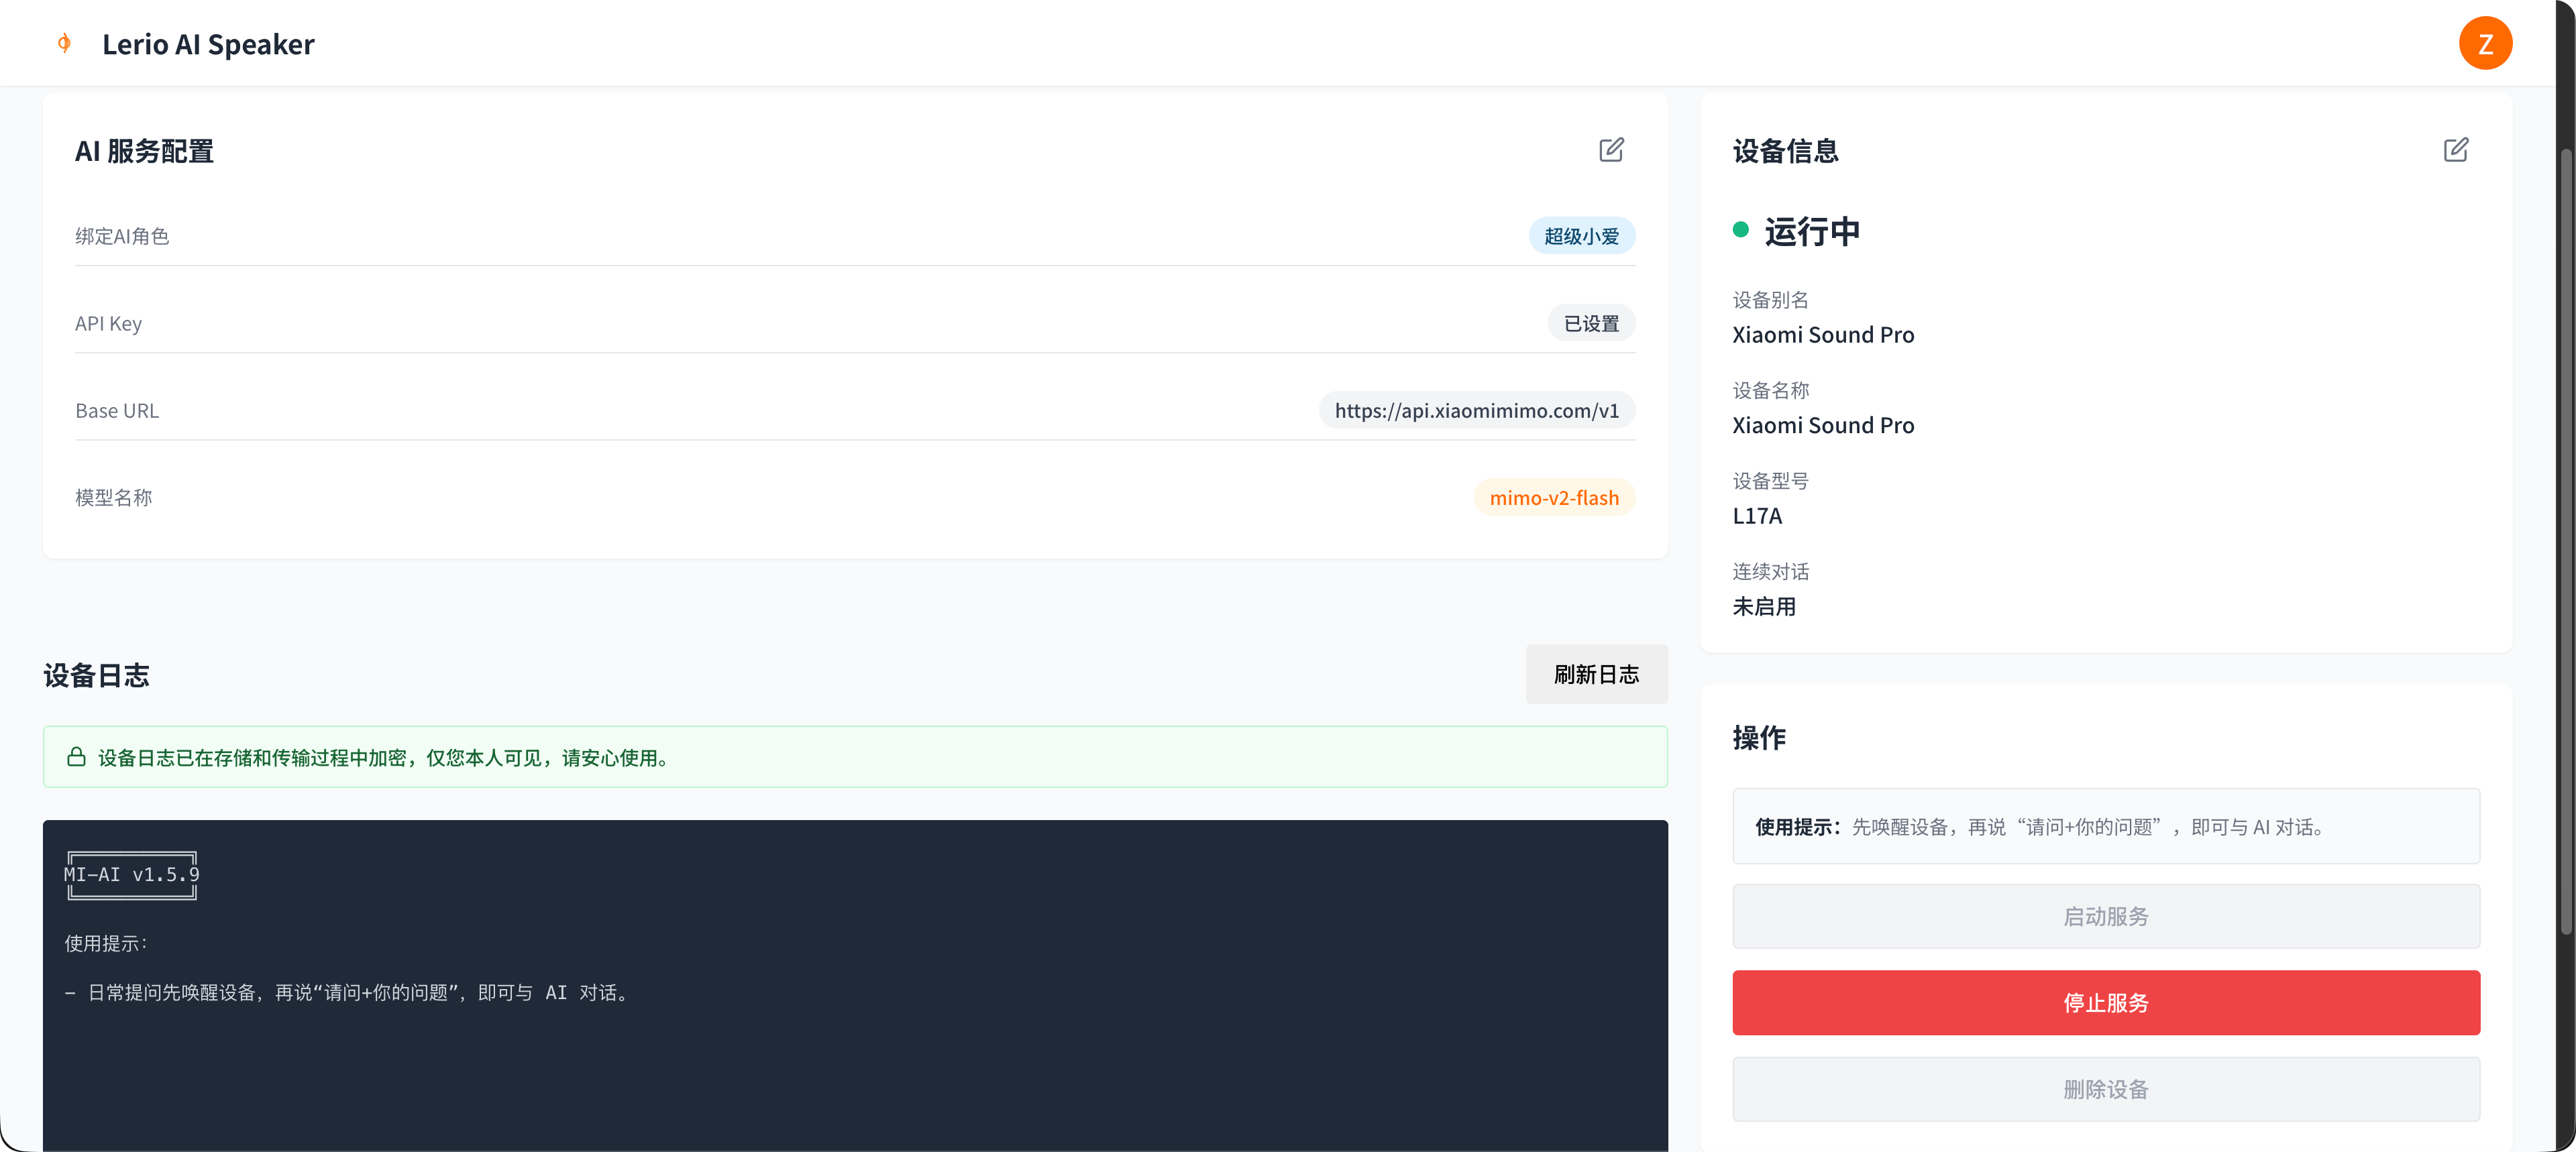Switch to the 设备日志 section header
Image resolution: width=2576 pixels, height=1152 pixels.
tap(95, 675)
